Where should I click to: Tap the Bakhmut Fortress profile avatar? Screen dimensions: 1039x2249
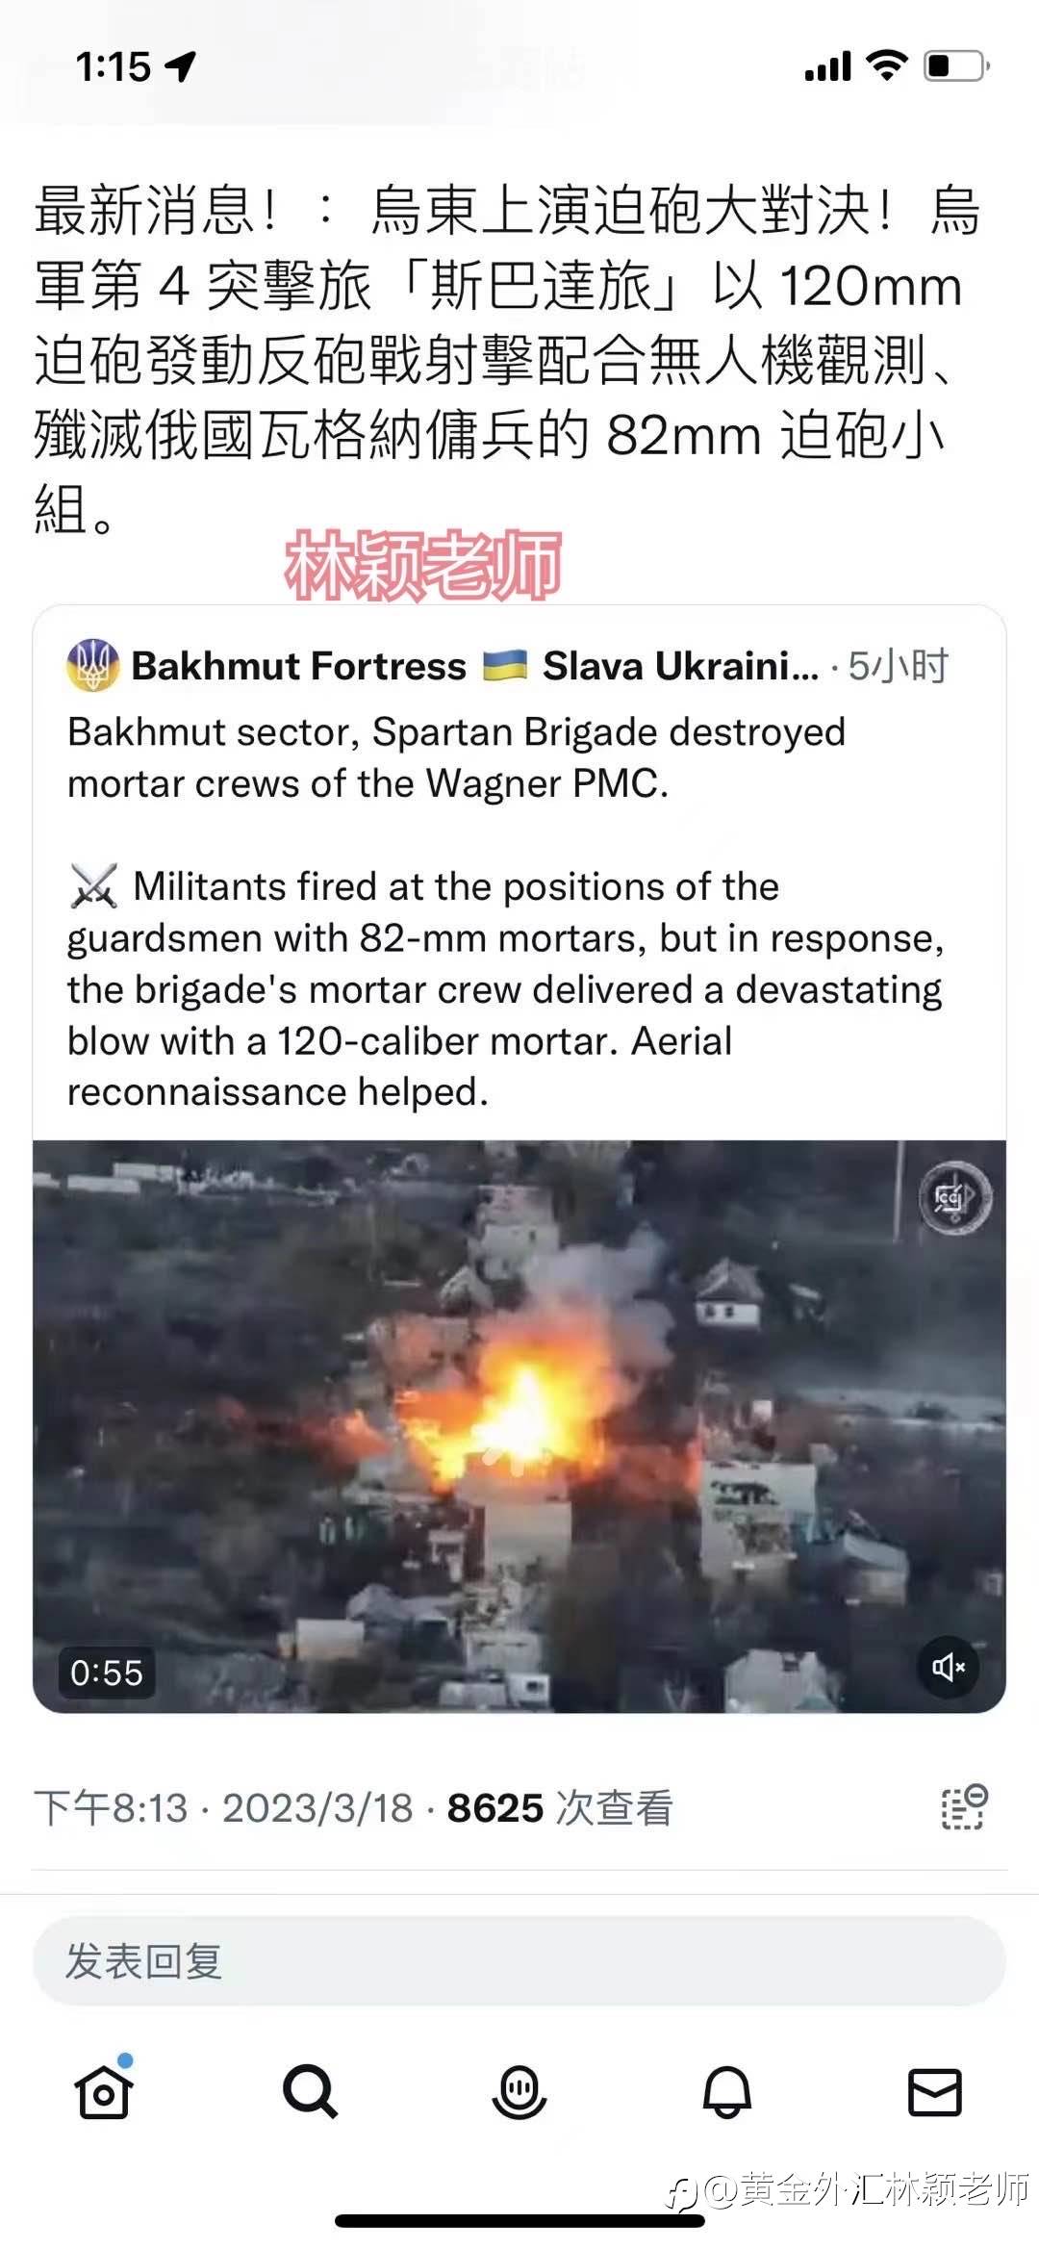pos(92,665)
